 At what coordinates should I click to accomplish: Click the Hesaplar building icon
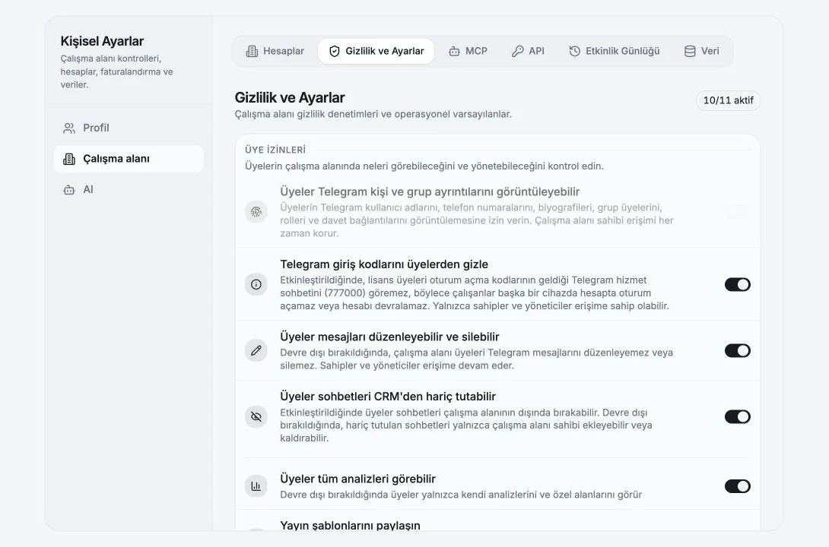pos(253,51)
